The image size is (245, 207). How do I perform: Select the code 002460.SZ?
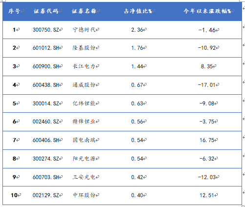click(x=46, y=122)
